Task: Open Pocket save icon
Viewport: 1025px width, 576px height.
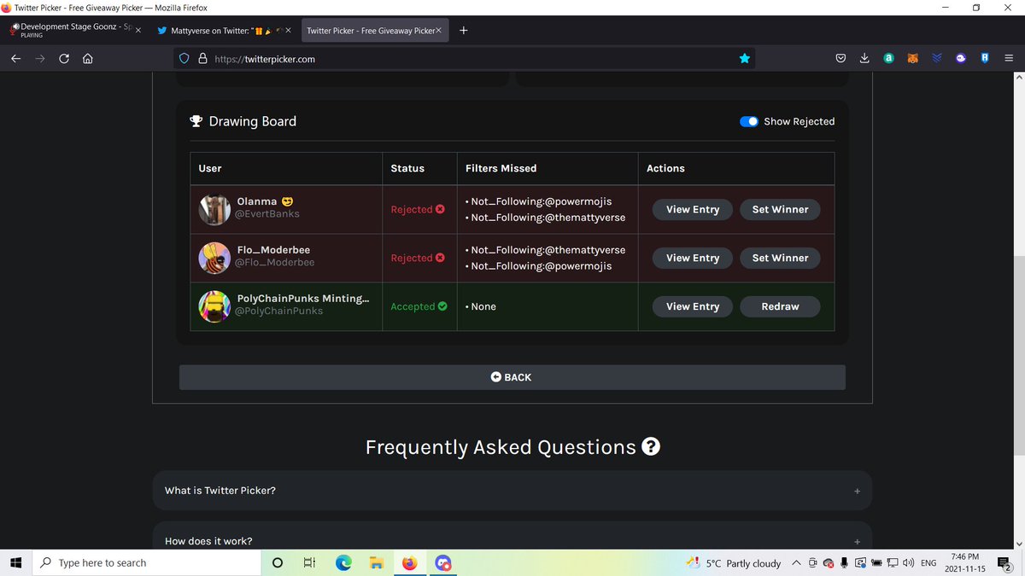Action: click(840, 59)
